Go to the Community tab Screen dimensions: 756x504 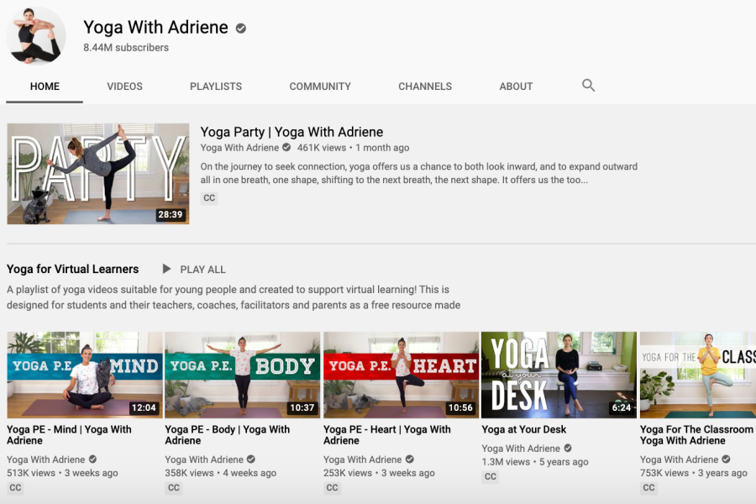(320, 87)
